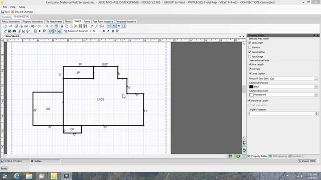This screenshot has width=321, height=180.
Task: Open Internet Explorer from the taskbar
Action: coord(17,176)
